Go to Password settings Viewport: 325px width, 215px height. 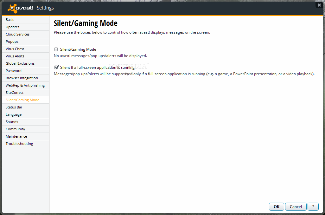coord(25,71)
